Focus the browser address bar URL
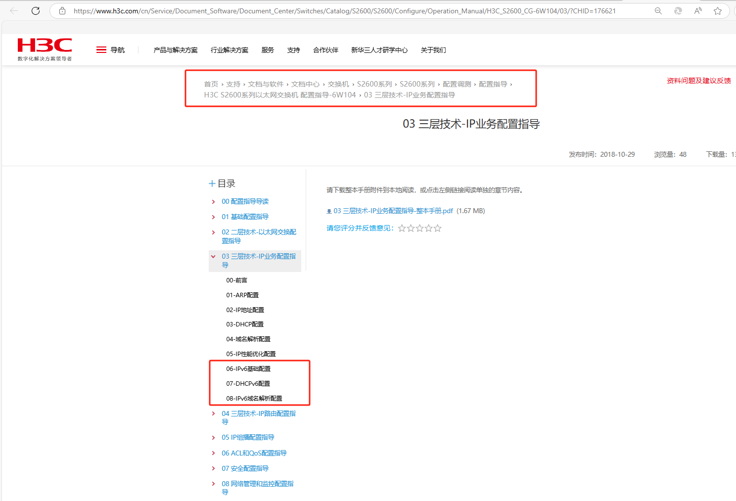Viewport: 736px width, 501px height. pyautogui.click(x=345, y=11)
